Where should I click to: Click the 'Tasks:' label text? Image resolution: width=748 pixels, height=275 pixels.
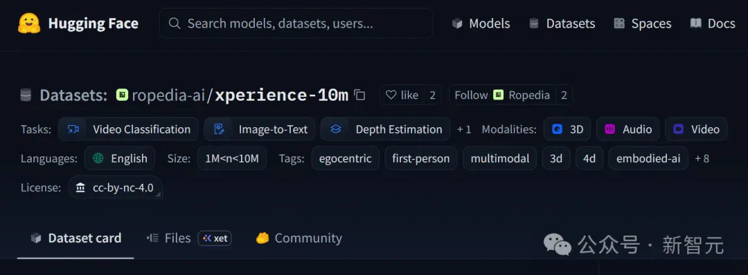coord(36,129)
